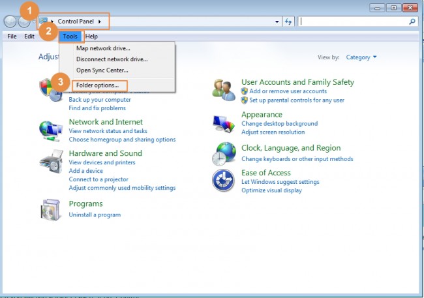Image resolution: width=424 pixels, height=298 pixels.
Task: Open the Edit menu
Action: 29,37
